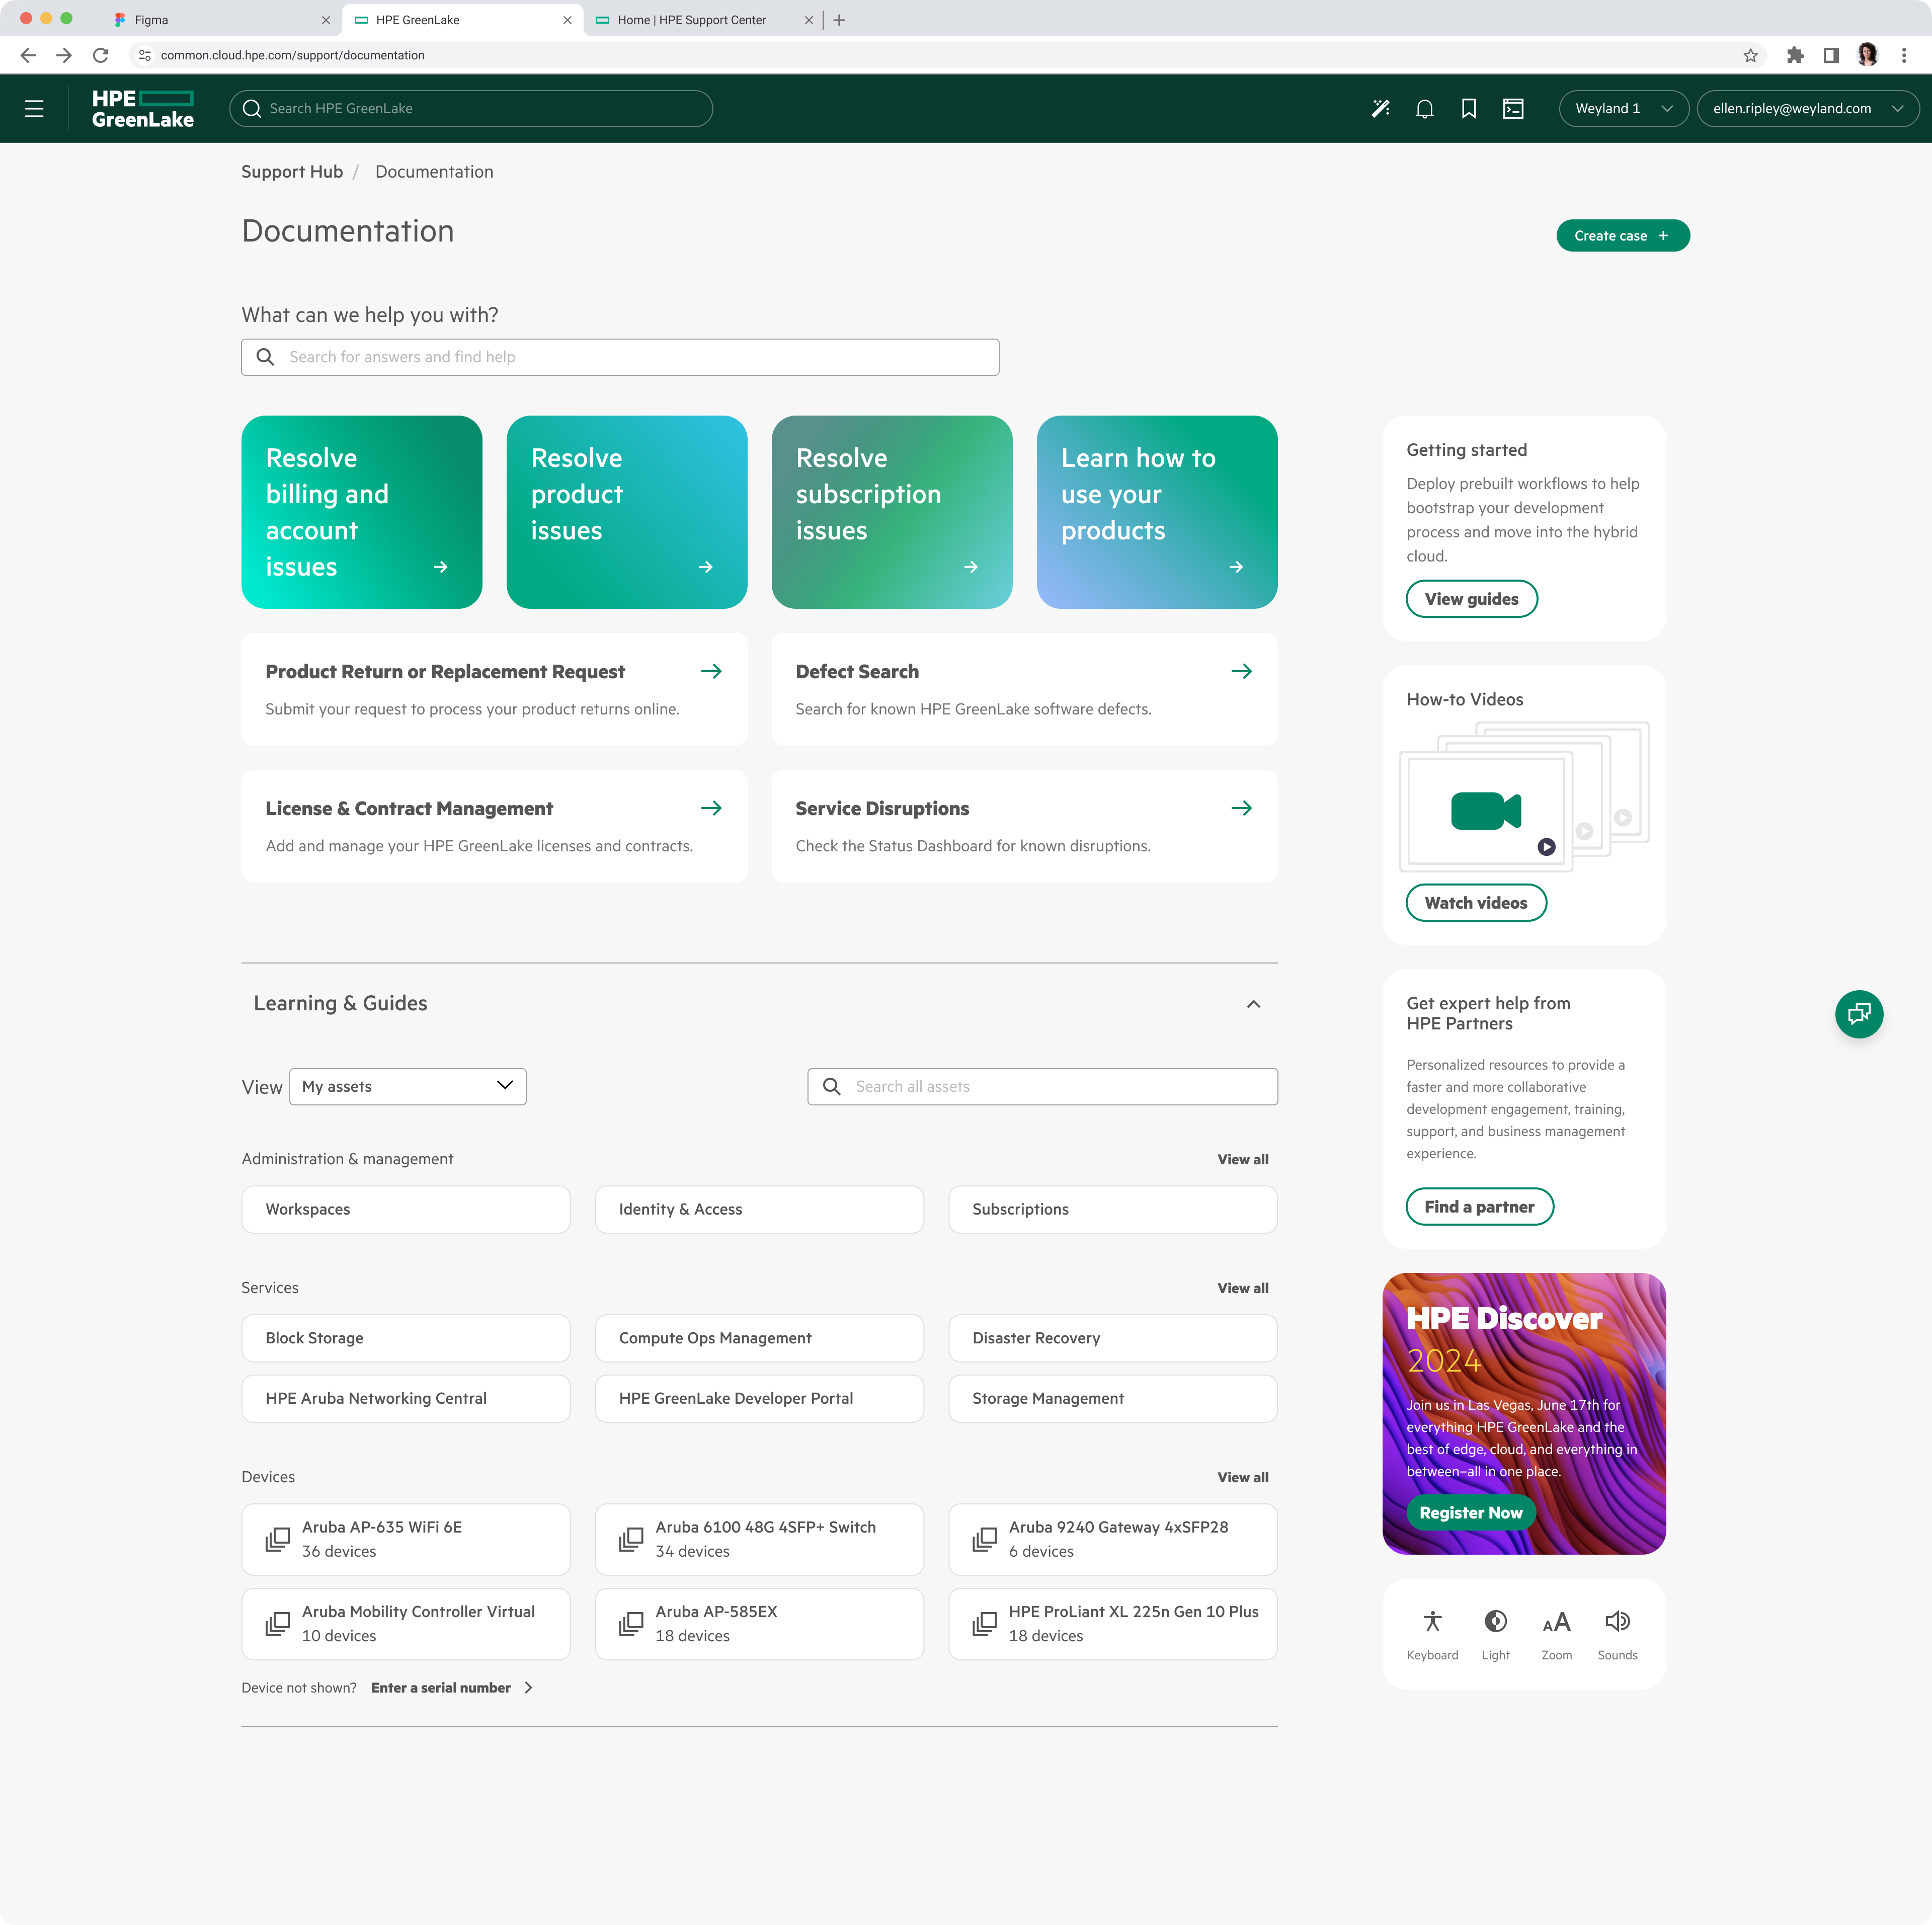This screenshot has width=1932, height=1925.
Task: Switch to the Home HPE Support Center tab
Action: (691, 20)
